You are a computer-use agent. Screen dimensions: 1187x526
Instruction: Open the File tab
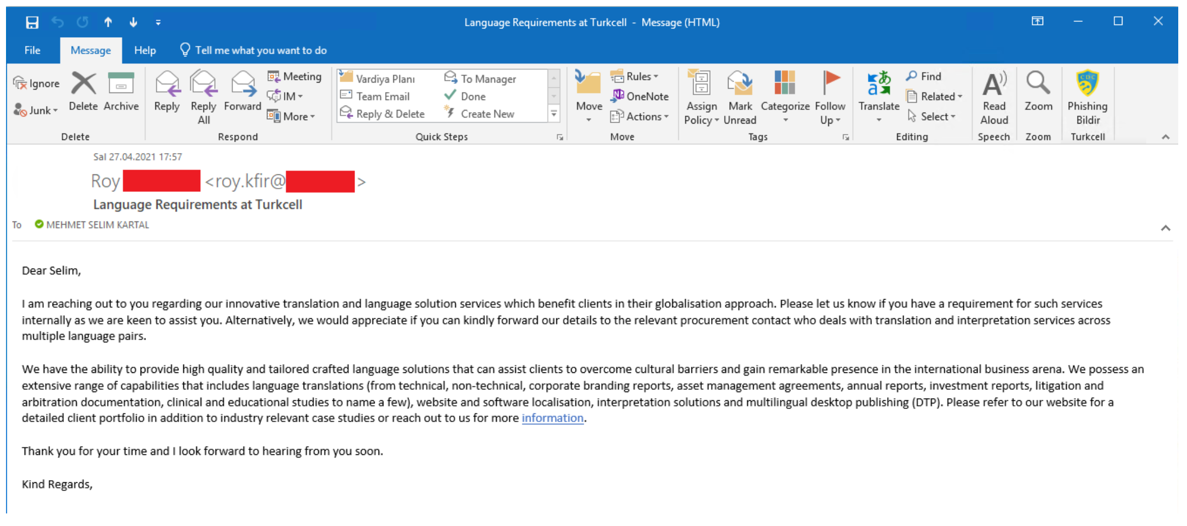[x=32, y=50]
